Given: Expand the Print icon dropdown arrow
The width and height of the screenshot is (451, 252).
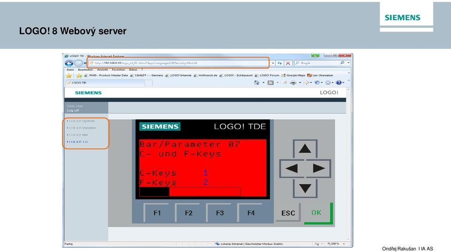Looking at the screenshot, I should click(x=300, y=83).
